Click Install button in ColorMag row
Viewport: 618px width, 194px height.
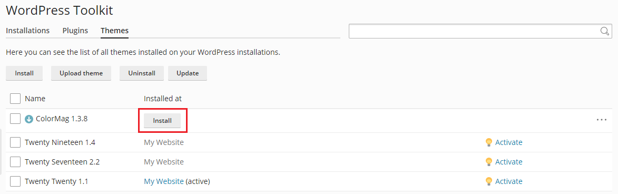[162, 121]
